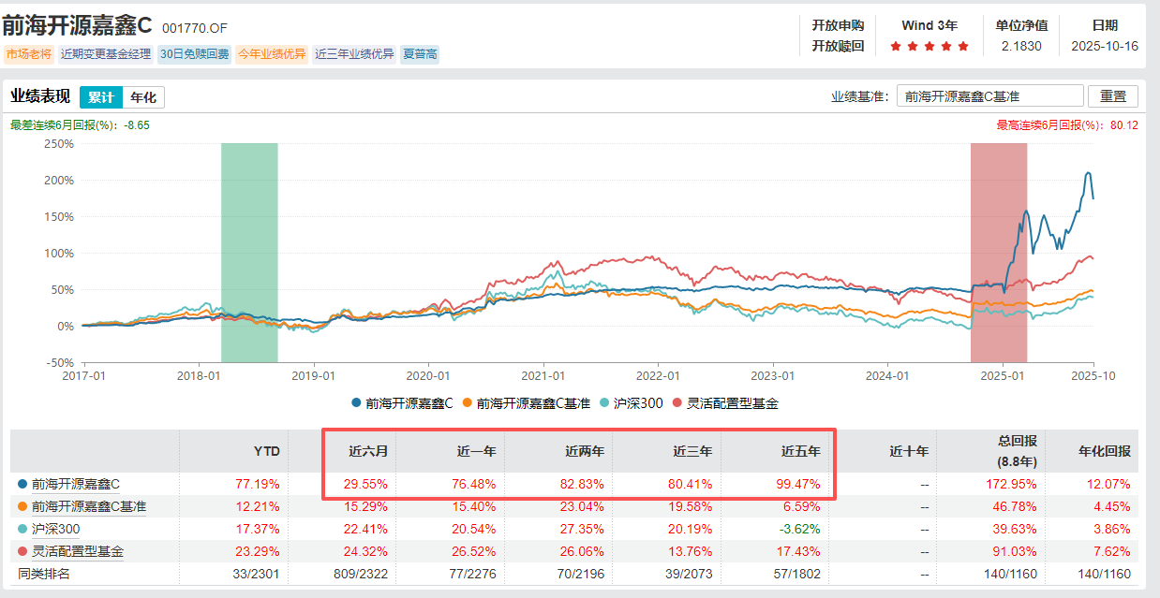1160x598 pixels.
Task: Click the 近两年 column header
Action: point(585,451)
